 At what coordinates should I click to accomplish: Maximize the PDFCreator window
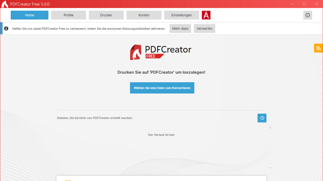tap(304, 4)
